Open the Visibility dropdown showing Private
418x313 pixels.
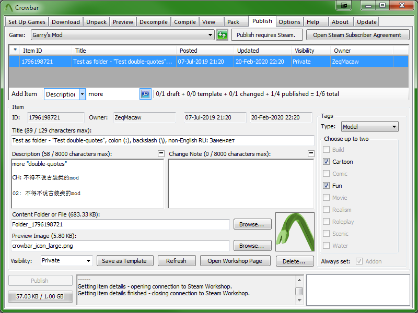pos(67,260)
